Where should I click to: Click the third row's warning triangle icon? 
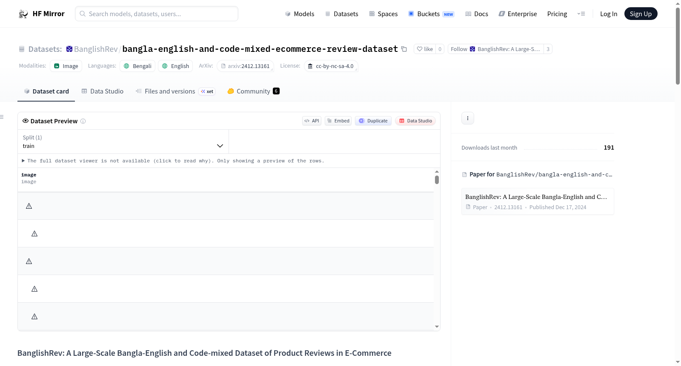(29, 261)
